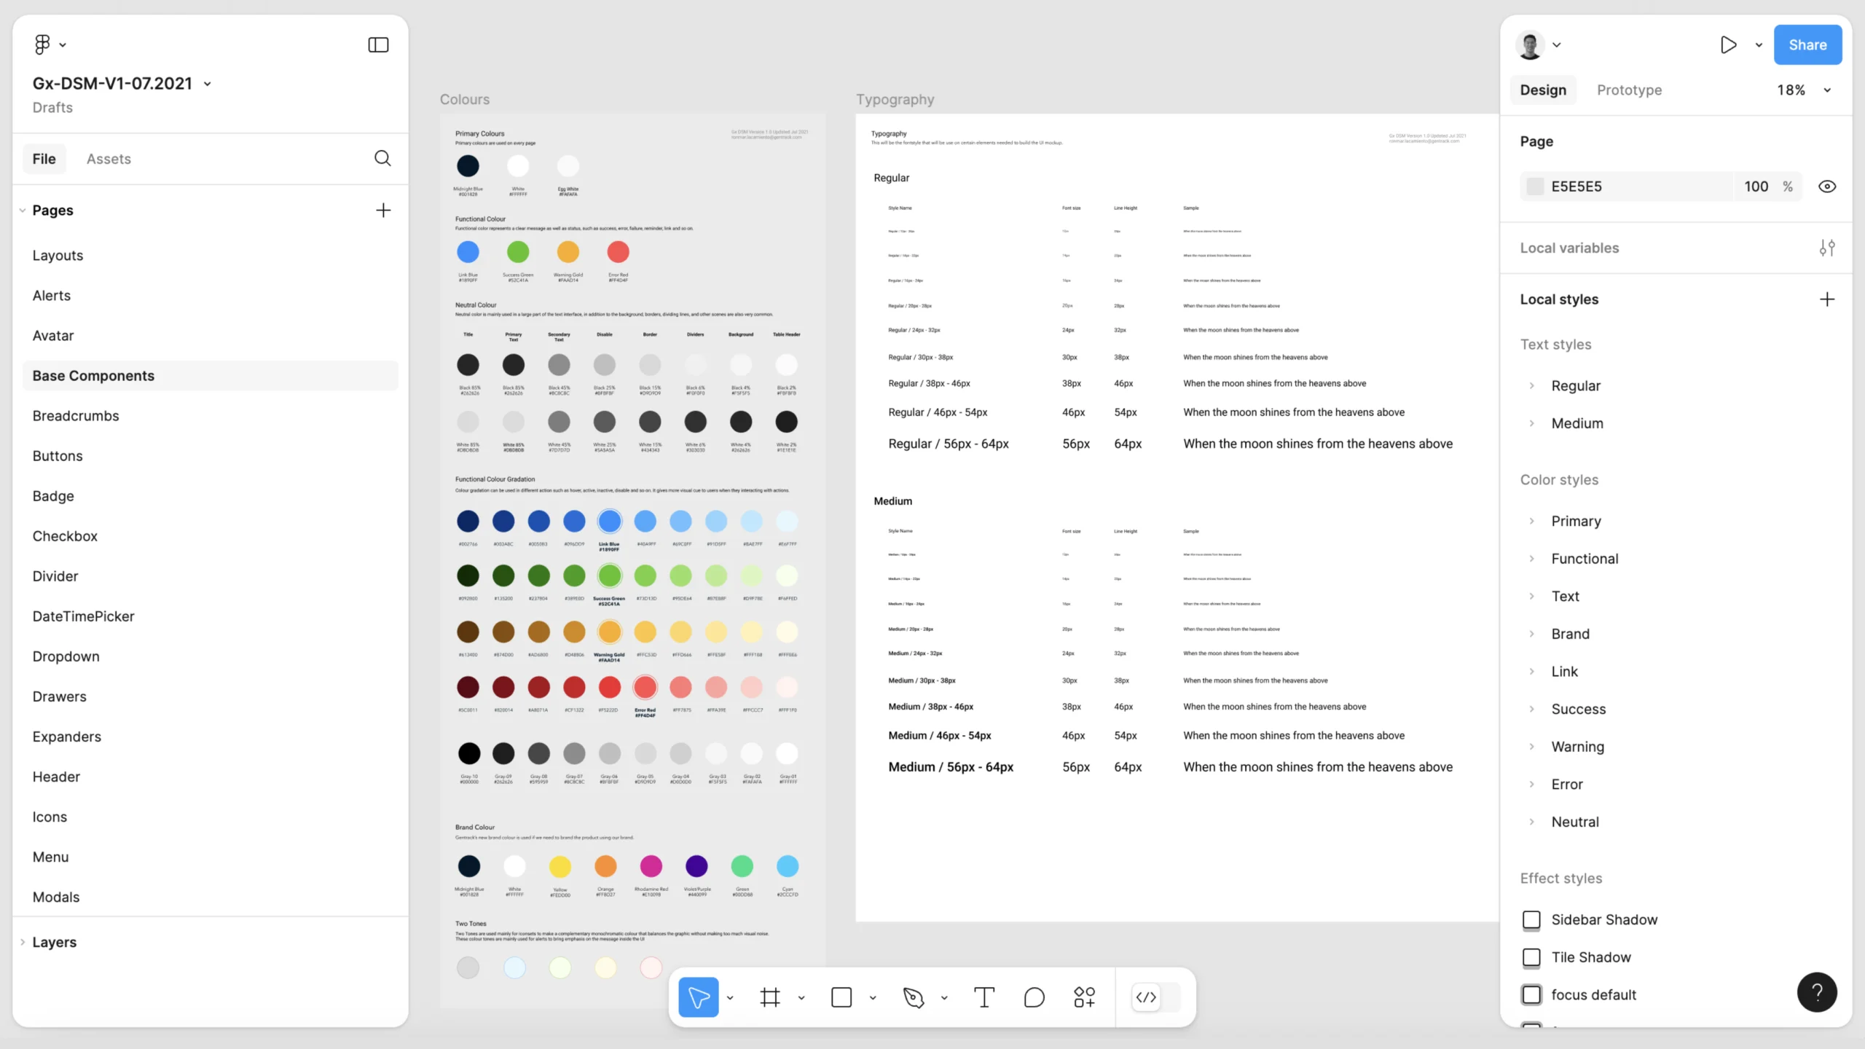Select the Rectangle shape tool
The height and width of the screenshot is (1049, 1865).
click(x=841, y=997)
